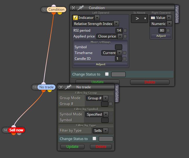Screen dimensions: 189x158
Task: Click Delete in the Condition panel
Action: (x=150, y=82)
